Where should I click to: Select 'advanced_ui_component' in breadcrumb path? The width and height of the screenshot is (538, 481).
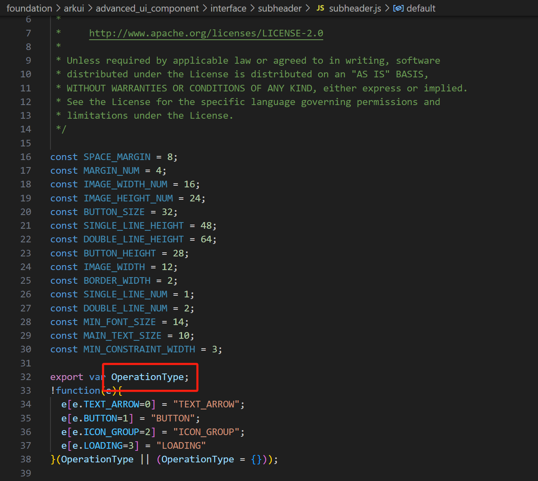[x=147, y=8]
